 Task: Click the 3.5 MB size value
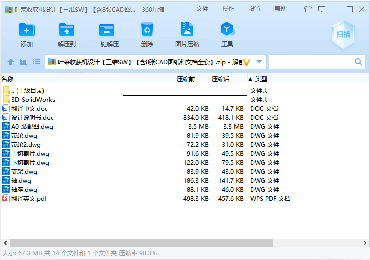click(x=198, y=126)
